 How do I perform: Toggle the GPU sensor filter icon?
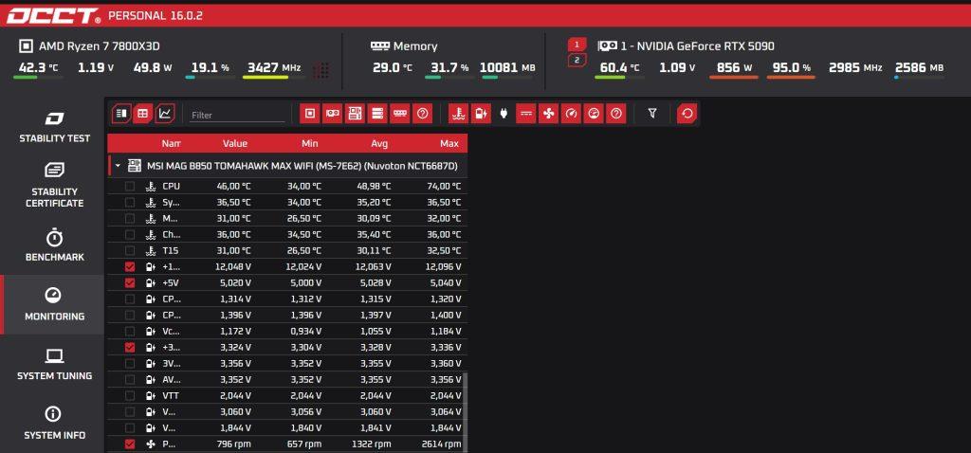(333, 114)
